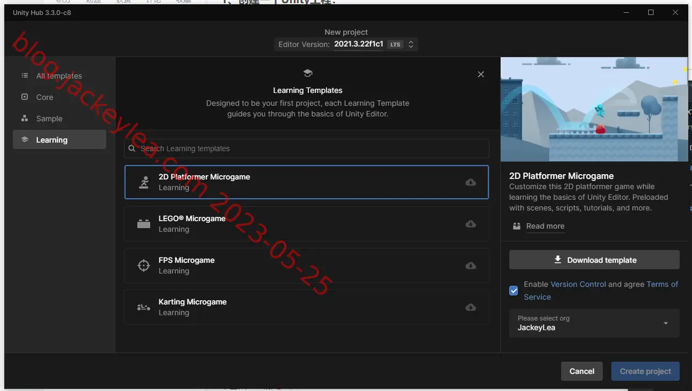The width and height of the screenshot is (692, 391).
Task: Click the graduation cap icon above Learning Templates
Action: [x=307, y=73]
